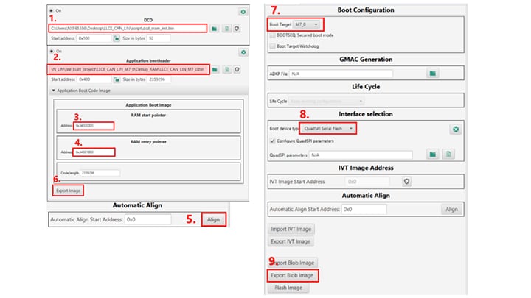Click the shield icon in the DCD row

(x=237, y=28)
